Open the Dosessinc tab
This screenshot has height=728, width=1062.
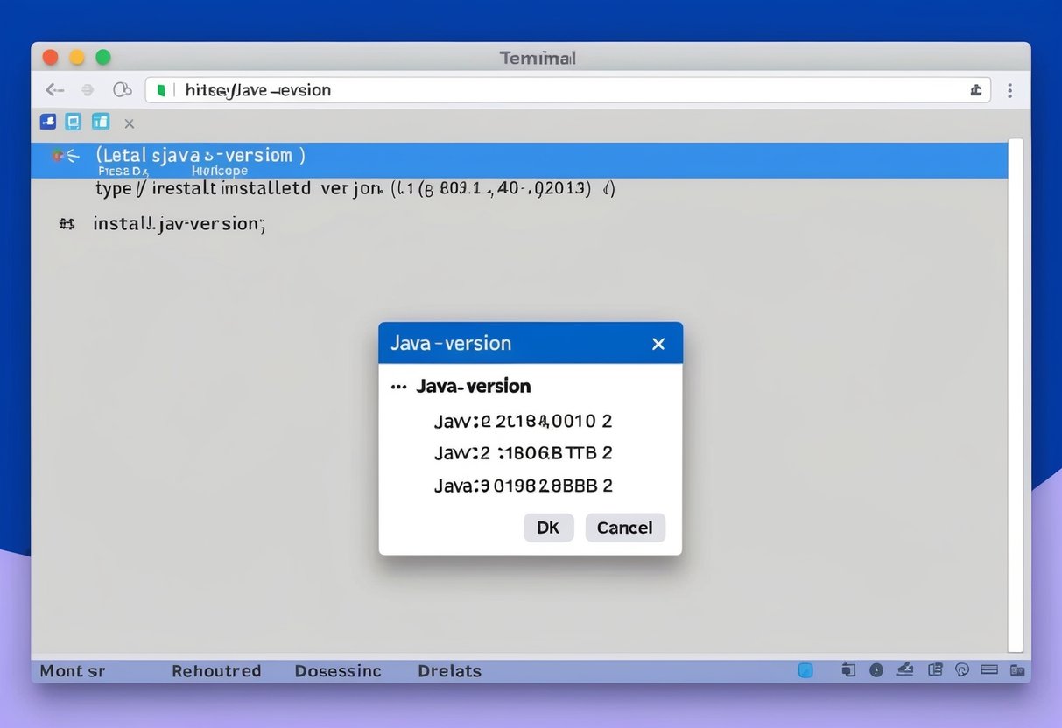point(338,671)
